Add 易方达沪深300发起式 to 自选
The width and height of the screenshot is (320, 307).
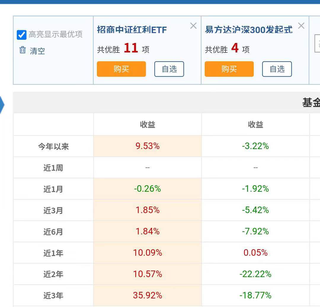[277, 69]
